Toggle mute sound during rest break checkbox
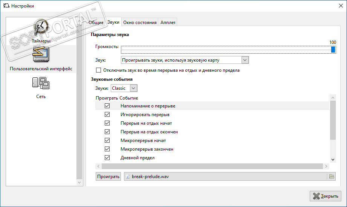The height and width of the screenshot is (207, 347). click(x=98, y=70)
